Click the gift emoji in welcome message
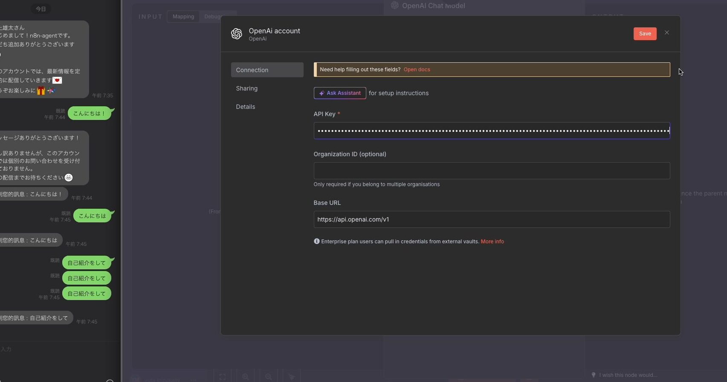This screenshot has height=382, width=727. (41, 90)
